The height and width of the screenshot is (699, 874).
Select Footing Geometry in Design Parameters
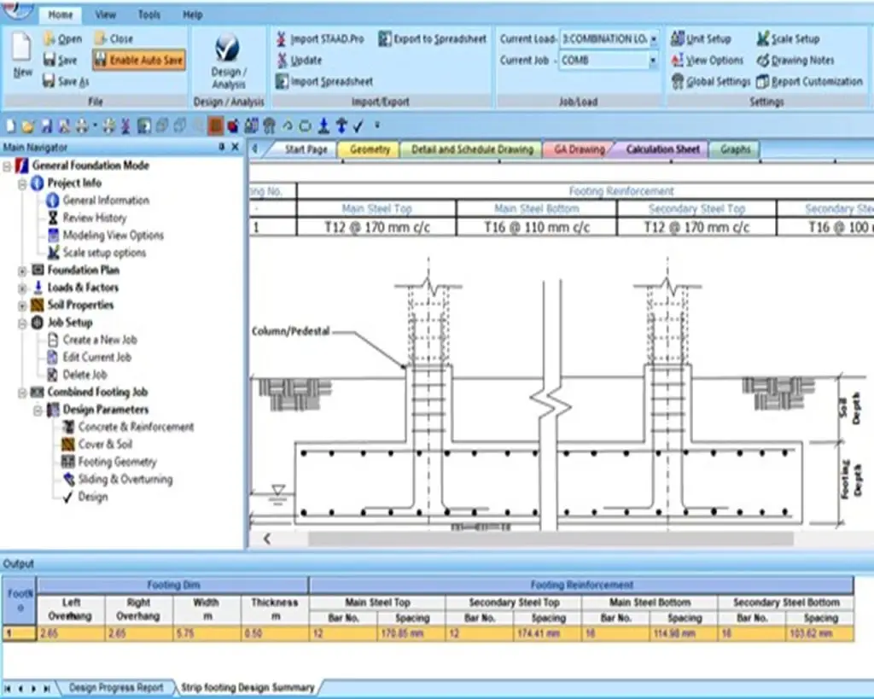click(x=117, y=462)
